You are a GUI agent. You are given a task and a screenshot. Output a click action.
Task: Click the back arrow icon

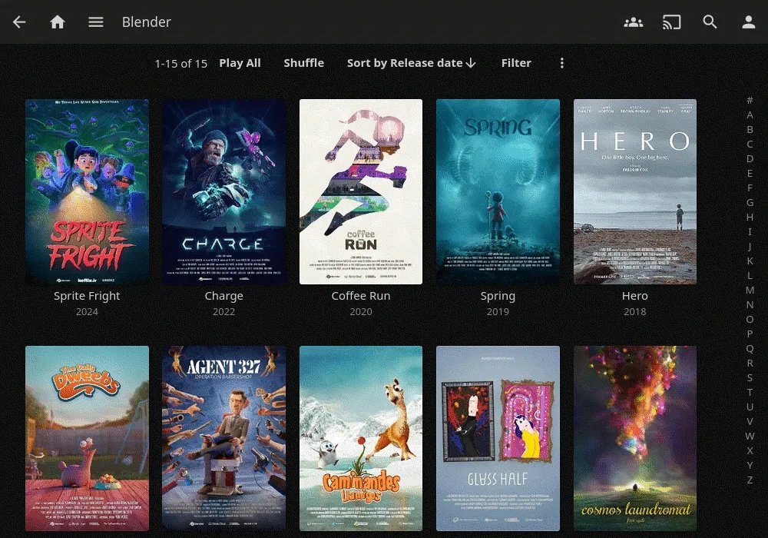coord(19,22)
